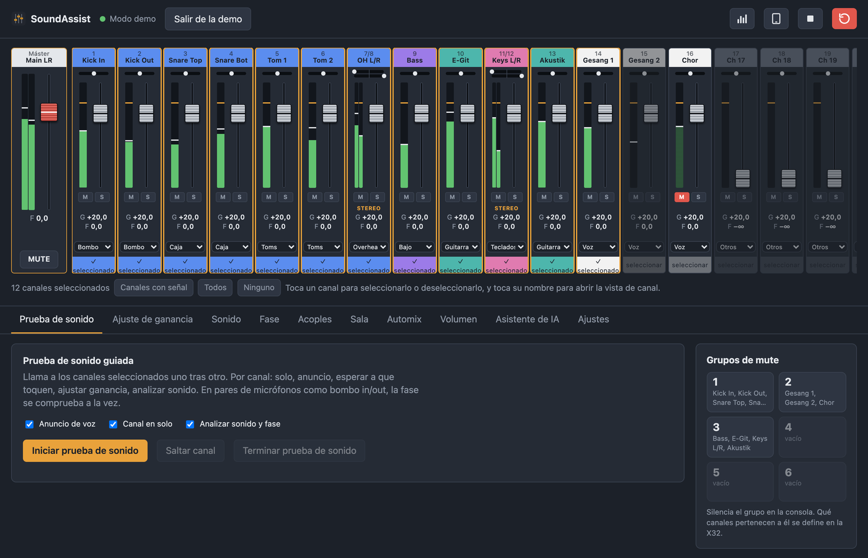Mute the Snare Top channel
The height and width of the screenshot is (558, 868).
coord(177,197)
